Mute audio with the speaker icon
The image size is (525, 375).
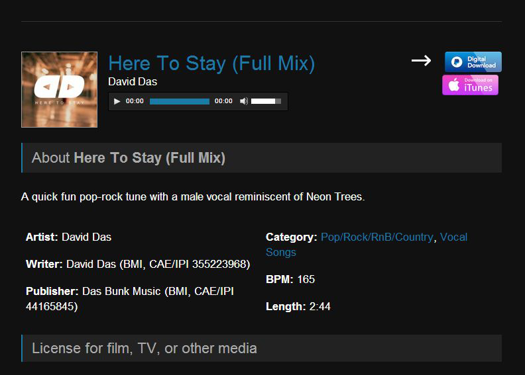(x=244, y=101)
